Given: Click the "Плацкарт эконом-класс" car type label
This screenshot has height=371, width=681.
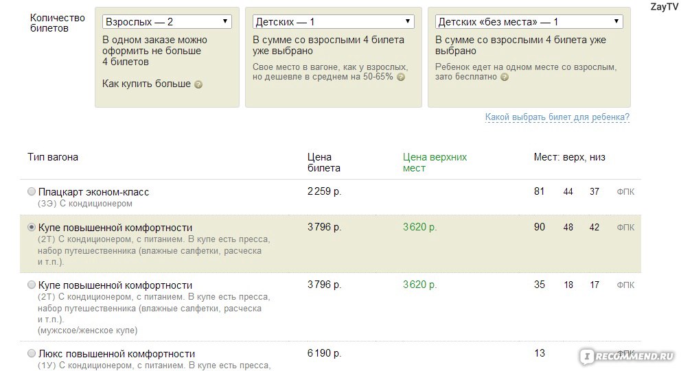Looking at the screenshot, I should point(93,192).
